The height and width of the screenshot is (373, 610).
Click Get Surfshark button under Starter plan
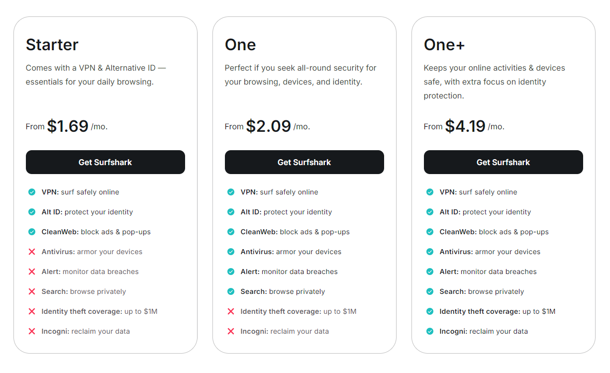(x=105, y=162)
